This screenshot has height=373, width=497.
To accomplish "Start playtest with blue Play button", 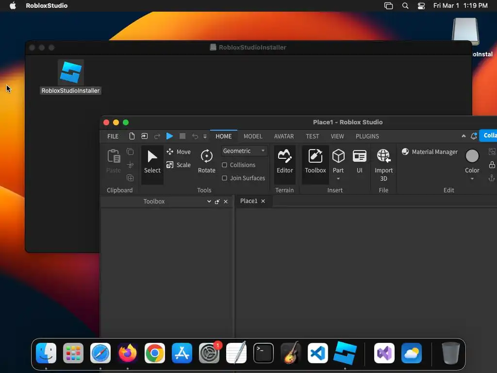I will [x=169, y=136].
